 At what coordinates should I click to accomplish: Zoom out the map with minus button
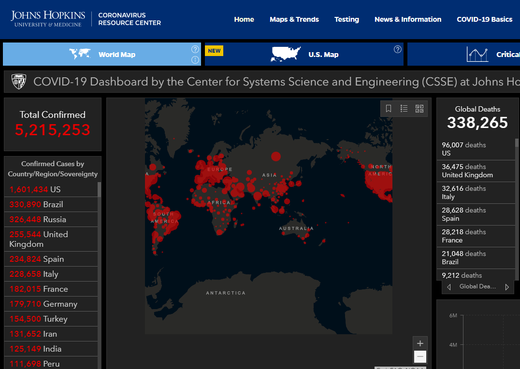(420, 357)
